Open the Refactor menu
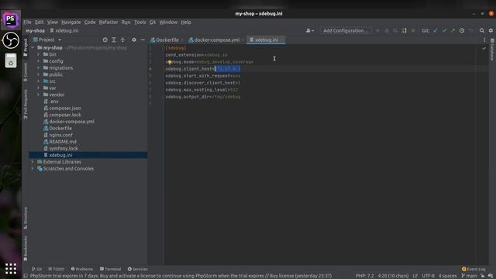The width and height of the screenshot is (496, 279). click(x=108, y=22)
